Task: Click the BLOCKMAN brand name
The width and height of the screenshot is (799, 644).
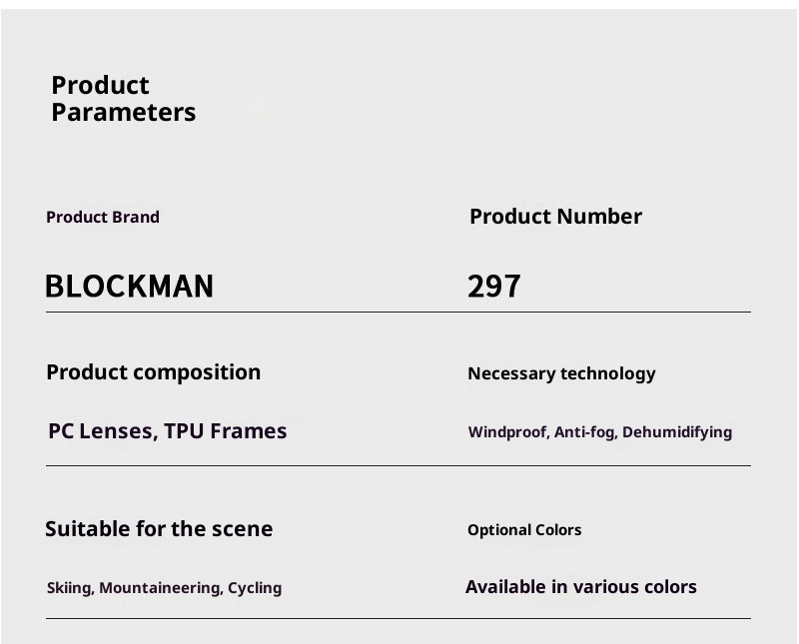Action: (x=129, y=287)
